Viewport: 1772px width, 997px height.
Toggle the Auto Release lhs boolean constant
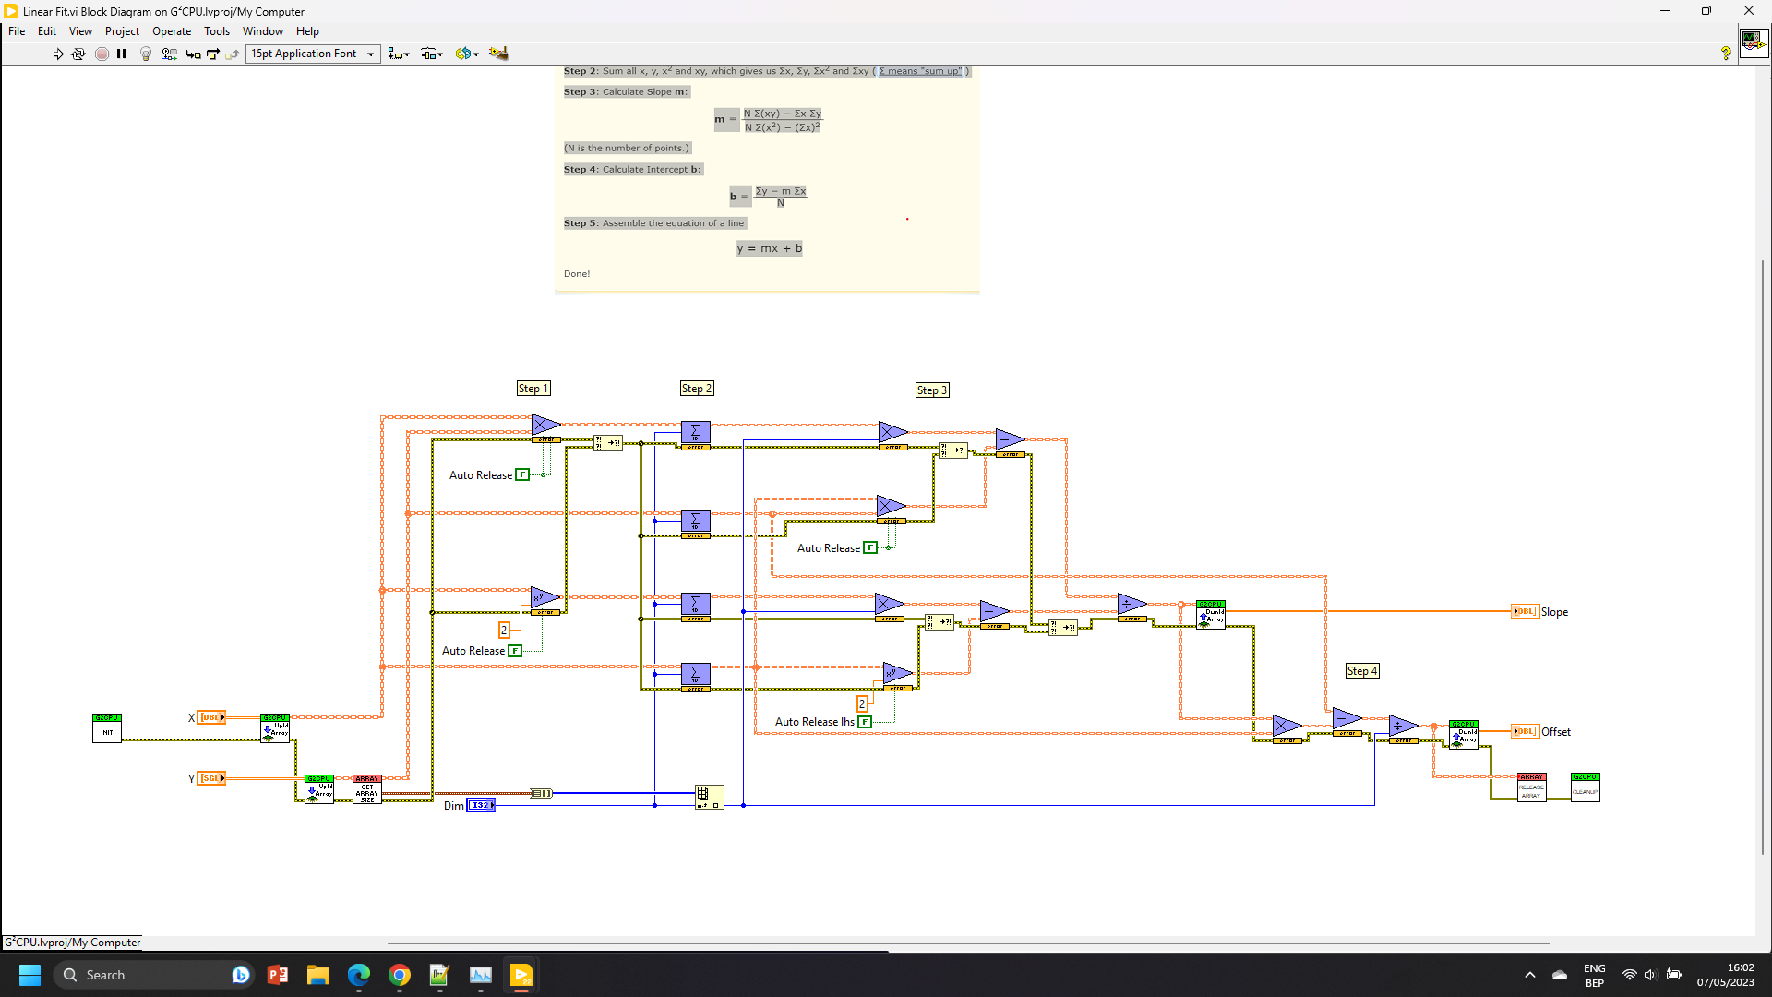[865, 722]
